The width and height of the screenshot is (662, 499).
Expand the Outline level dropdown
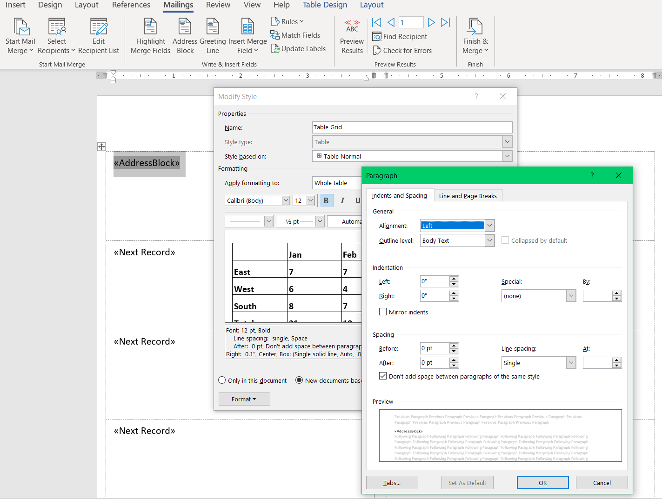click(489, 240)
